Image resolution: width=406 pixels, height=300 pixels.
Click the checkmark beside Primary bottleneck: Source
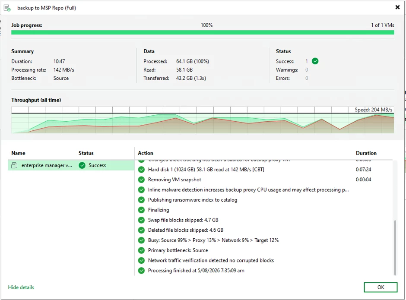click(141, 250)
